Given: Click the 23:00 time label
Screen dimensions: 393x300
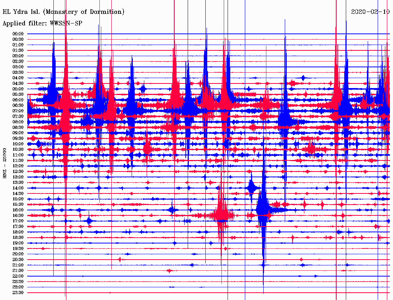Looking at the screenshot, I should [x=18, y=287].
